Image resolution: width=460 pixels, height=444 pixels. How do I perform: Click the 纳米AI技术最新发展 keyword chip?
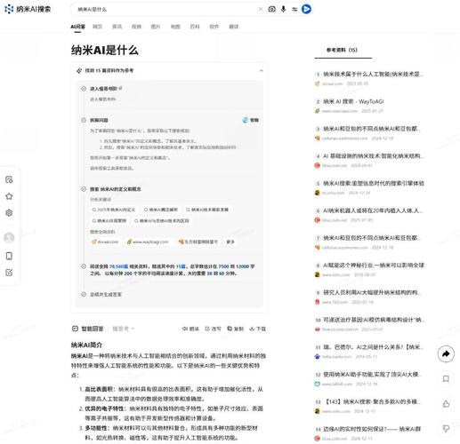(207, 210)
